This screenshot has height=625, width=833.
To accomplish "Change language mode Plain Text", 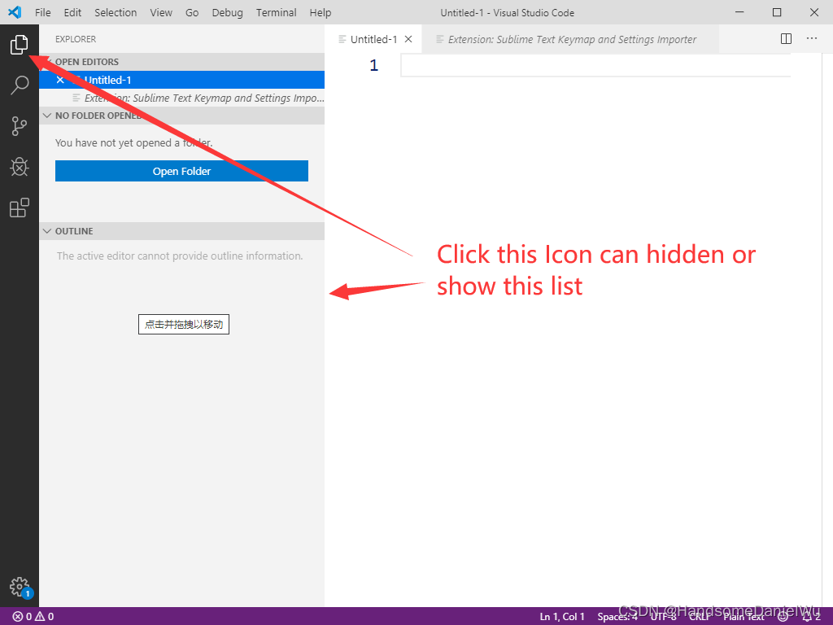I will tap(744, 617).
